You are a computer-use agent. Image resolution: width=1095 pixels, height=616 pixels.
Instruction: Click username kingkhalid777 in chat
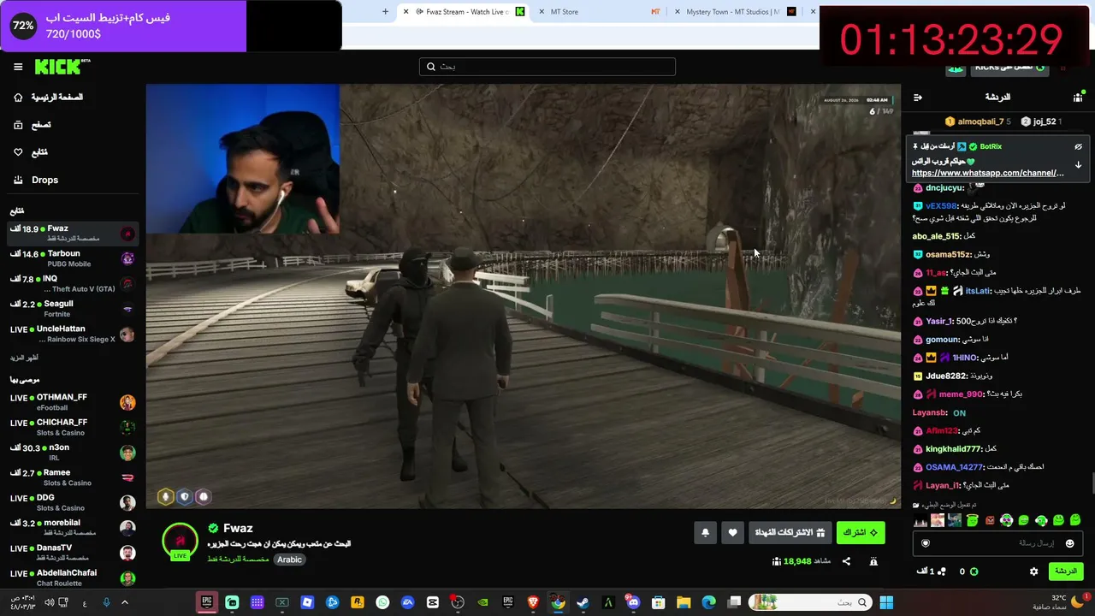953,449
